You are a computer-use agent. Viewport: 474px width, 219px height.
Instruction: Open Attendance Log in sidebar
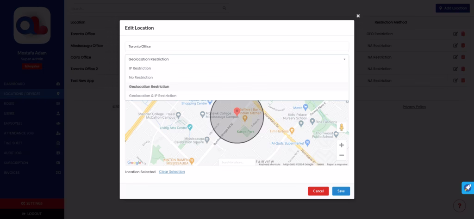tap(32, 133)
